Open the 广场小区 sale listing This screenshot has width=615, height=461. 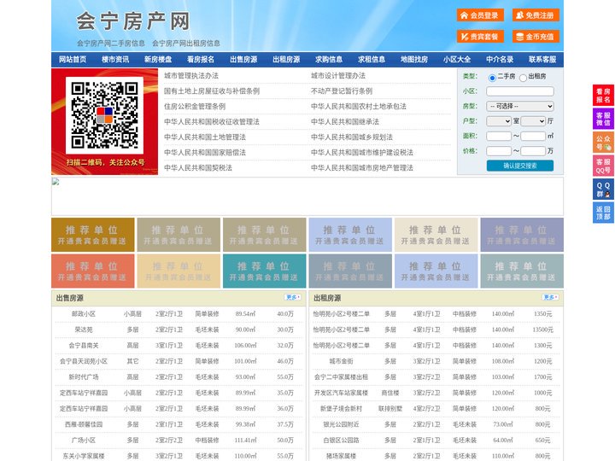click(84, 441)
